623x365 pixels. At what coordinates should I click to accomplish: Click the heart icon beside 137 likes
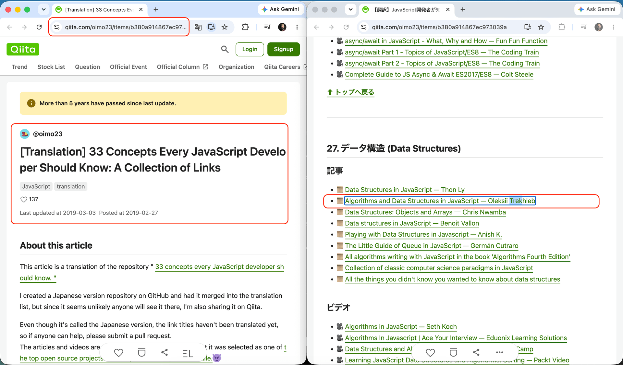(24, 199)
